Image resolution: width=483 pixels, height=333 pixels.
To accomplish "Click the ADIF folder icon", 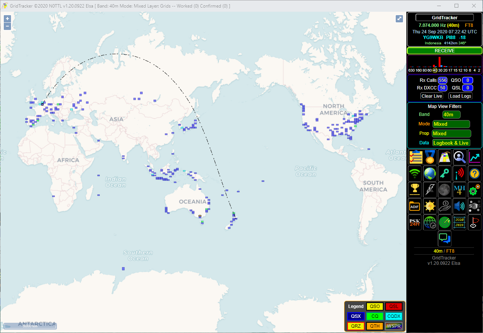I will click(415, 206).
